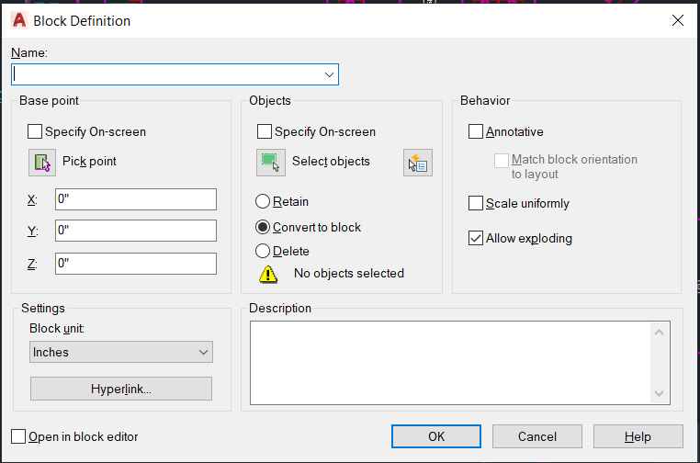Close the Block Definition dialog
This screenshot has width=700, height=463.
[678, 20]
